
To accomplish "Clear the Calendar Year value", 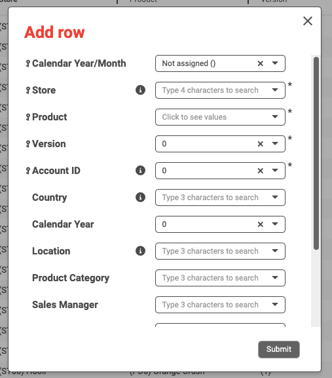I will coord(260,224).
